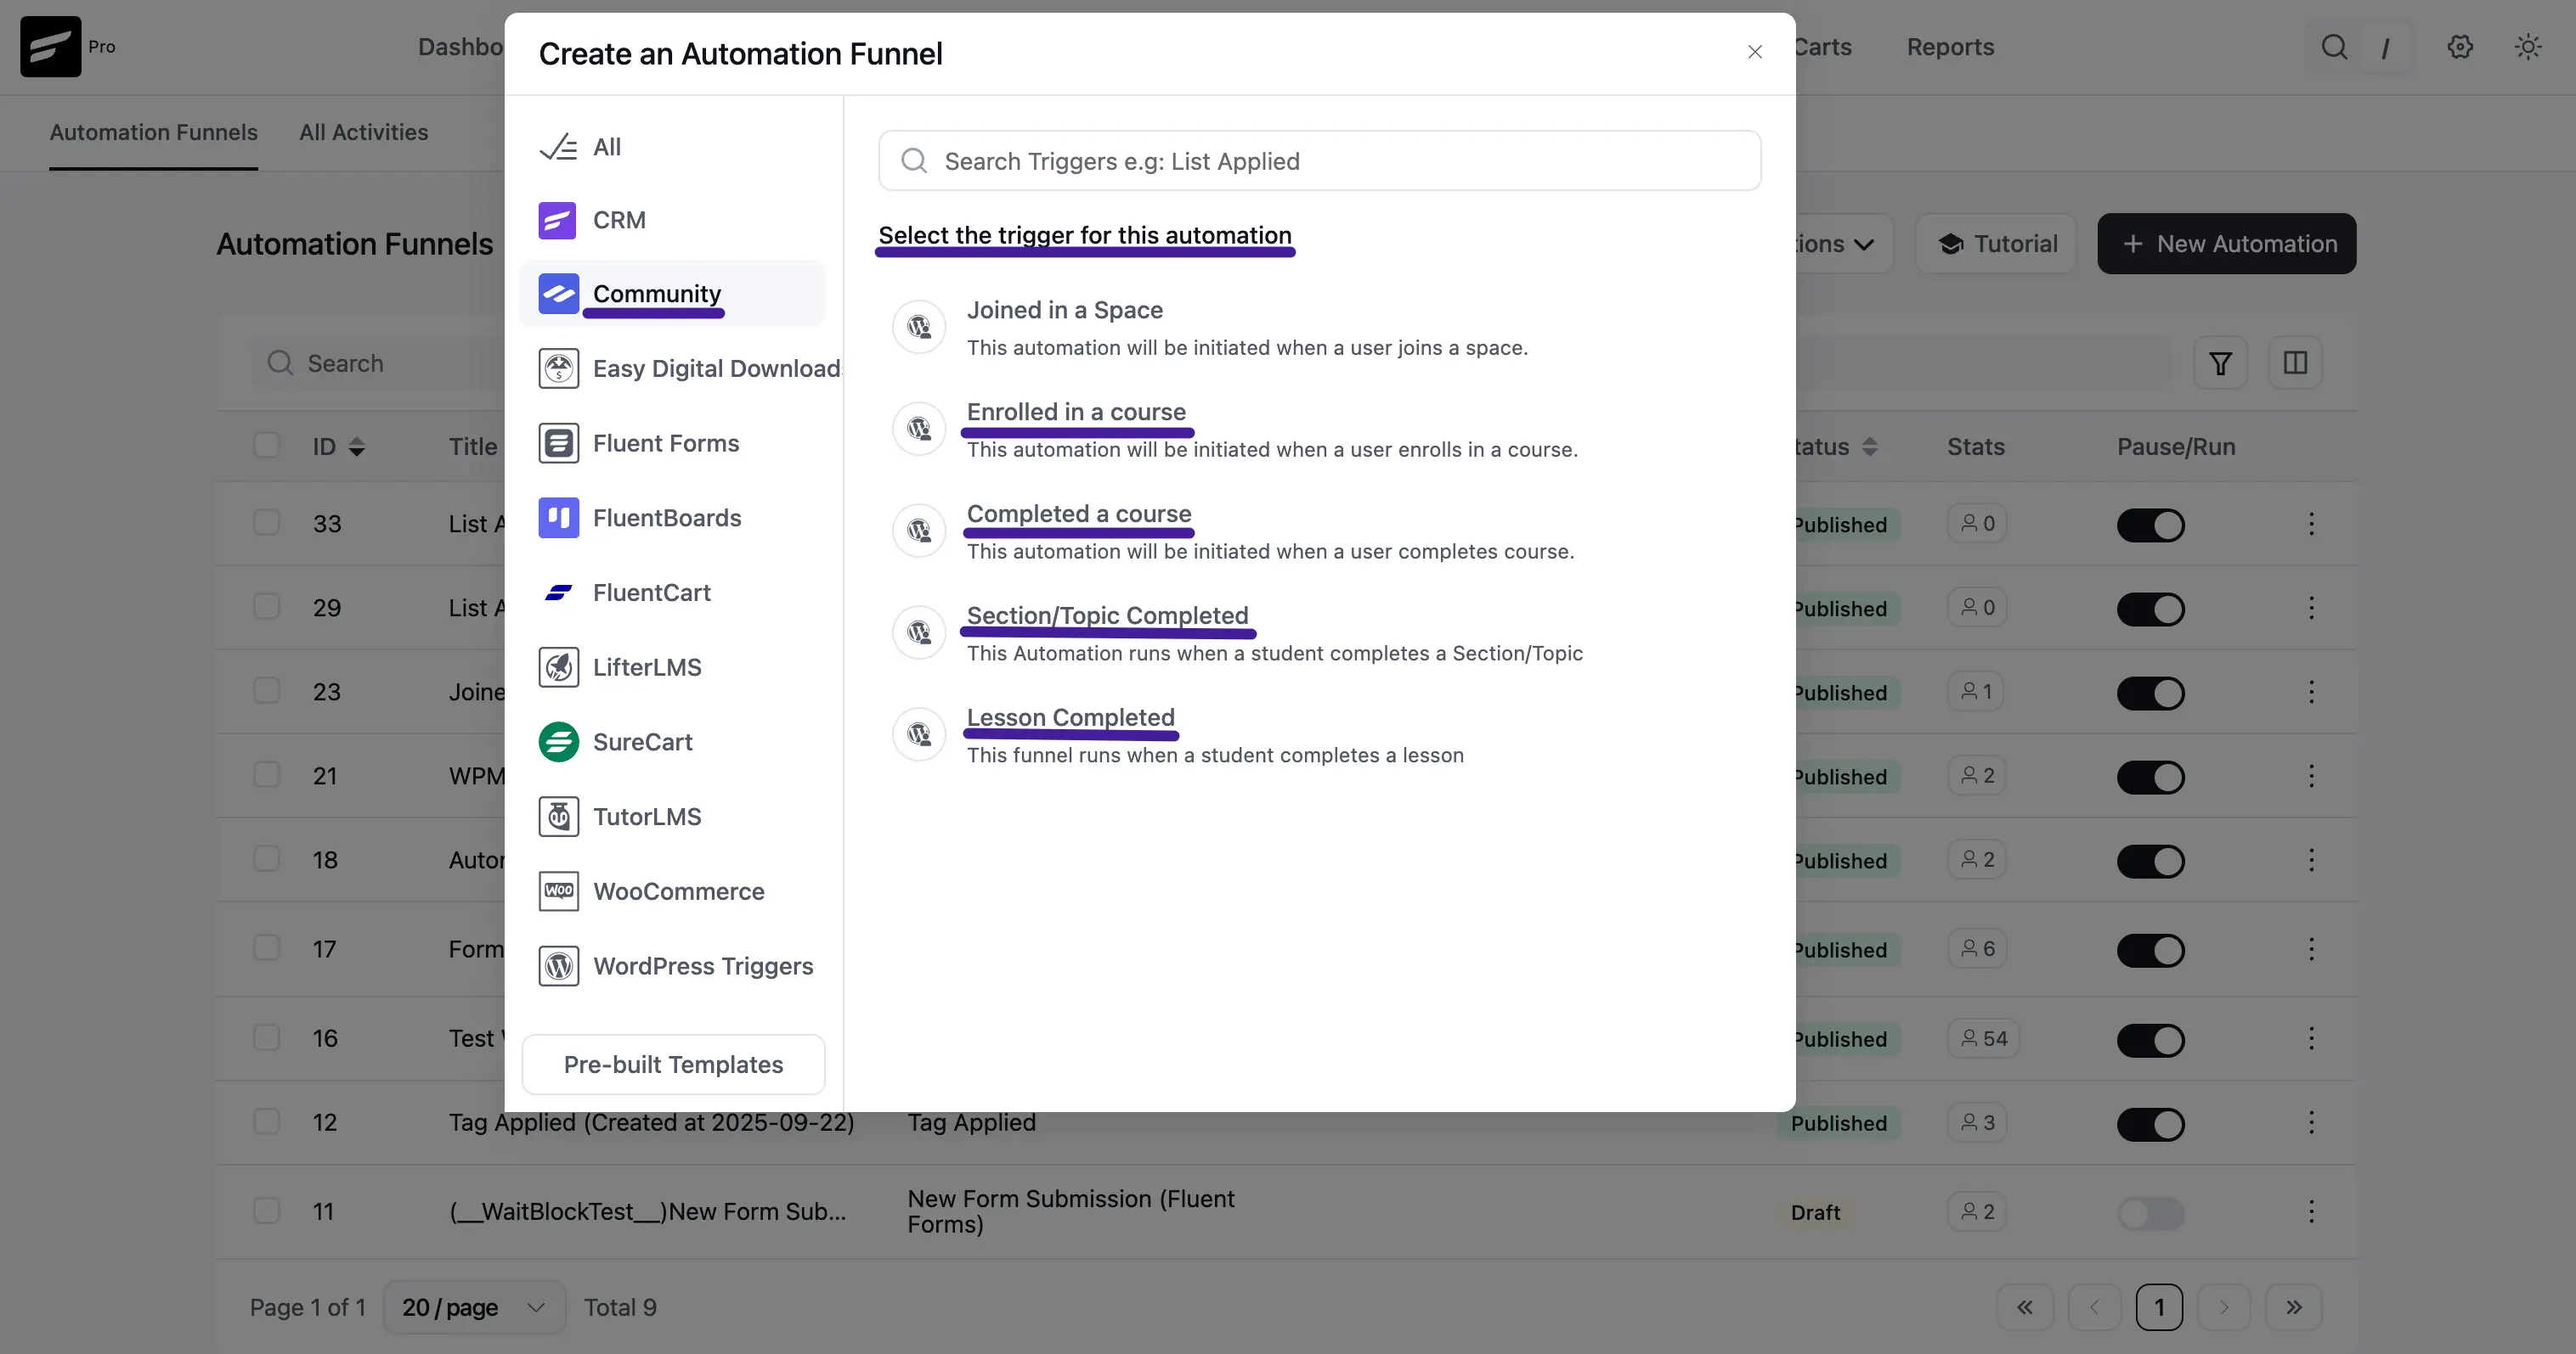Click the Pre-built Templates button
The image size is (2576, 1354).
click(673, 1065)
